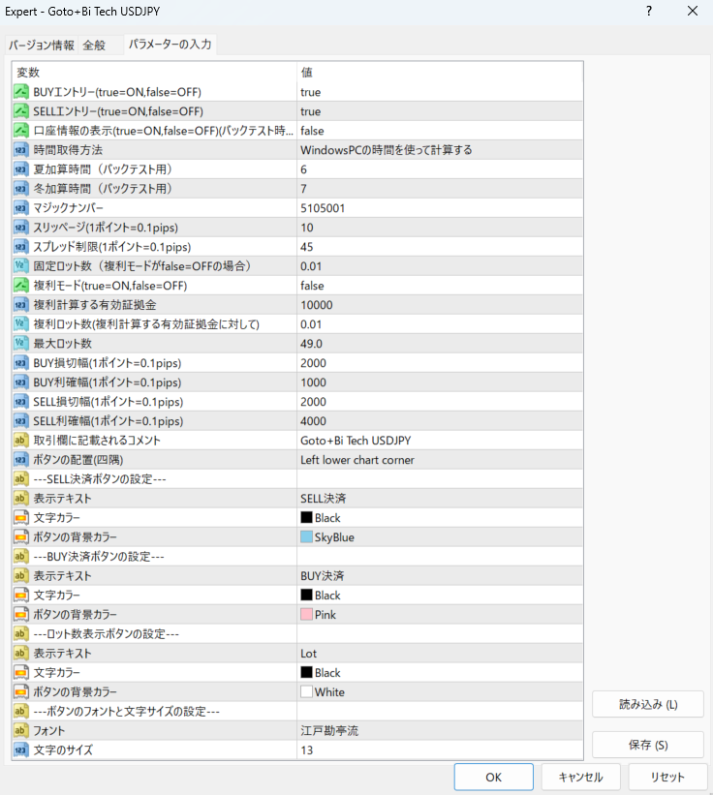Click the double-type icon beside 固定ロット数
Image resolution: width=713 pixels, height=795 pixels.
pyautogui.click(x=20, y=265)
